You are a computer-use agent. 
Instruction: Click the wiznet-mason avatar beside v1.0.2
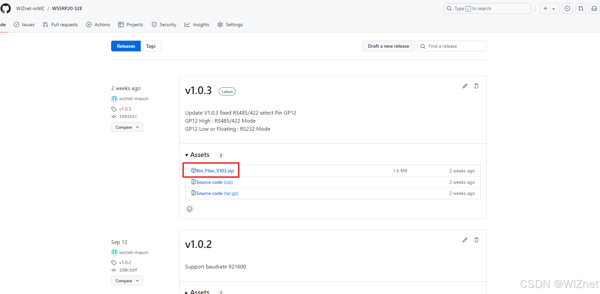(114, 252)
